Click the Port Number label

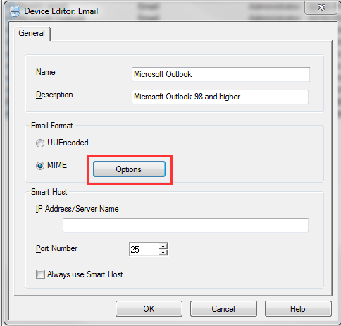(56, 248)
